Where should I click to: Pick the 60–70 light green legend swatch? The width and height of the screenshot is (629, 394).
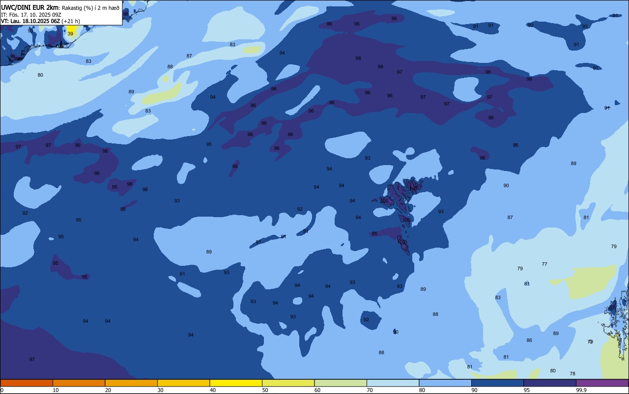(341, 383)
